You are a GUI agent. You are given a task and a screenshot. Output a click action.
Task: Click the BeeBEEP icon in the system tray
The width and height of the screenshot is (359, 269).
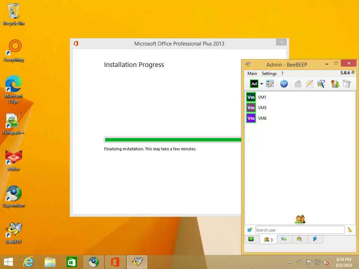pos(299,262)
